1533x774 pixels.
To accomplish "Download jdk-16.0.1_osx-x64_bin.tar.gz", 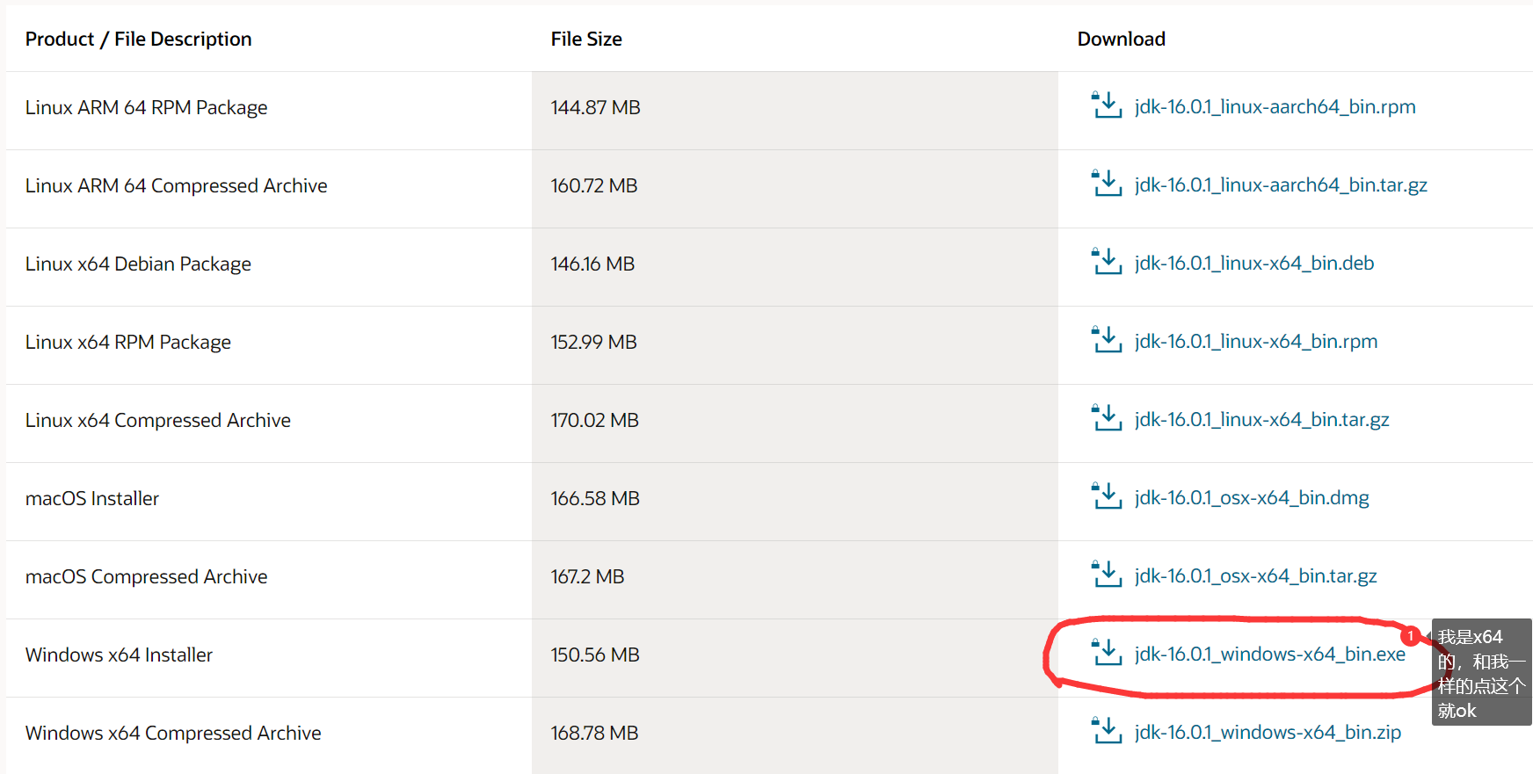I will click(x=1255, y=576).
